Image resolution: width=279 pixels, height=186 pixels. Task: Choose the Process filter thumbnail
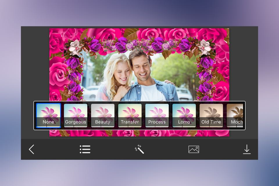tap(157, 115)
